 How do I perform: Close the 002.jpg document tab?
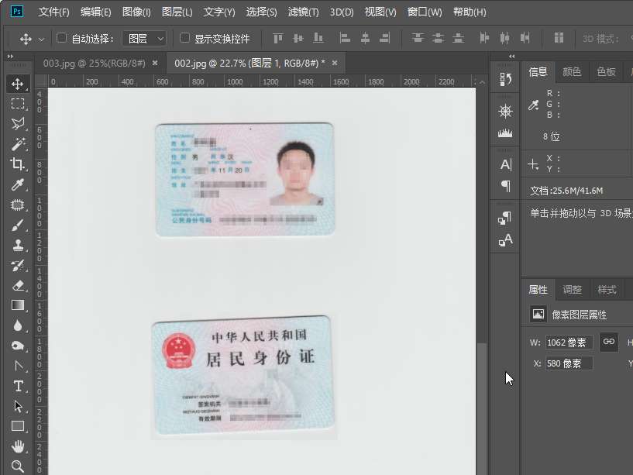click(x=334, y=63)
